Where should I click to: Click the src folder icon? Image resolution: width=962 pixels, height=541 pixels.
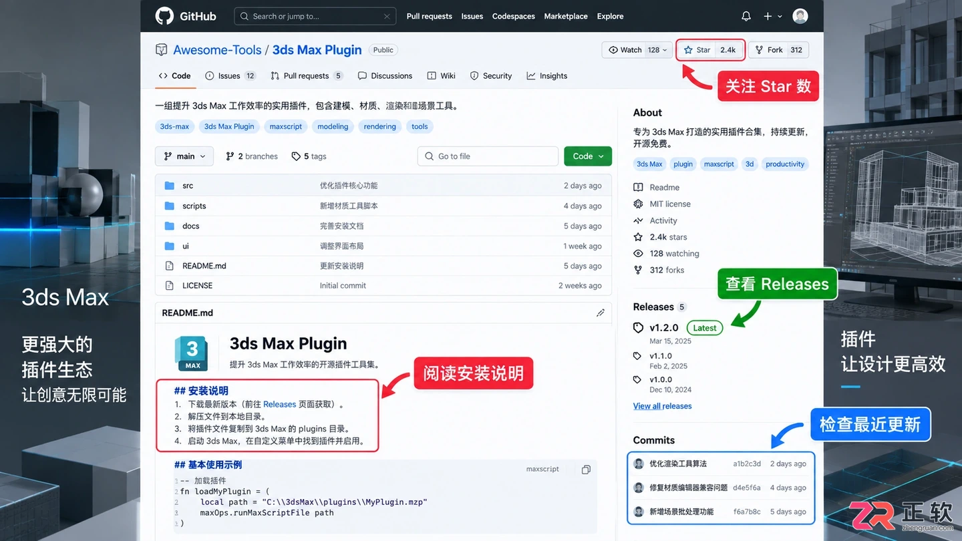(x=169, y=186)
